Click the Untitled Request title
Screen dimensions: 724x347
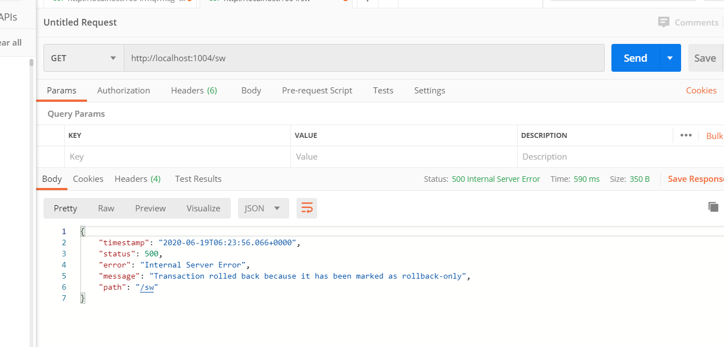tap(80, 22)
